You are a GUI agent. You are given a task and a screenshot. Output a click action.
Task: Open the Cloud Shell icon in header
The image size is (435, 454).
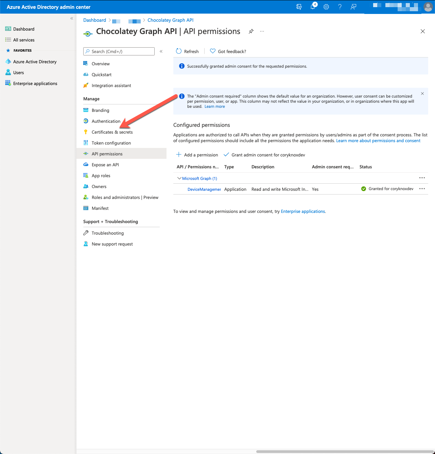click(x=299, y=7)
